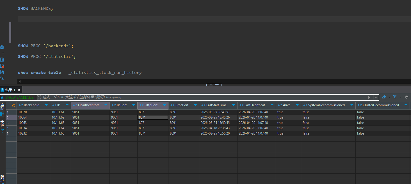The height and width of the screenshot is (184, 411).
Task: Open the SQL editor settings gear
Action: coord(2,47)
